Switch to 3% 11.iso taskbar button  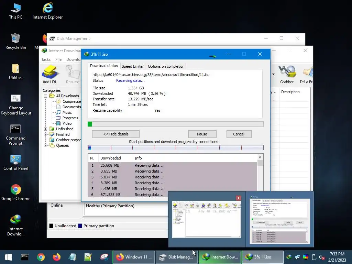(263, 257)
